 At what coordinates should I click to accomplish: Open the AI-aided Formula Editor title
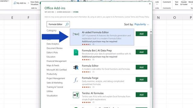pyautogui.click(x=95, y=32)
